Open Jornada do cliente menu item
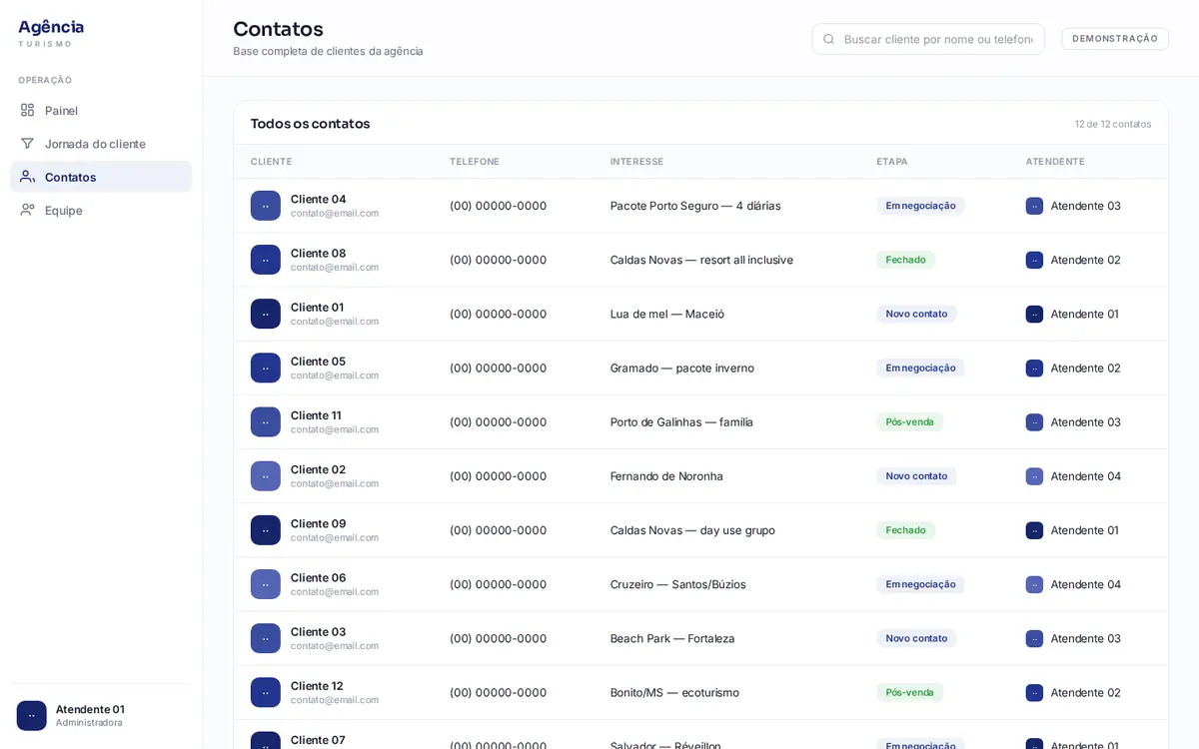The height and width of the screenshot is (749, 1199). [101, 144]
